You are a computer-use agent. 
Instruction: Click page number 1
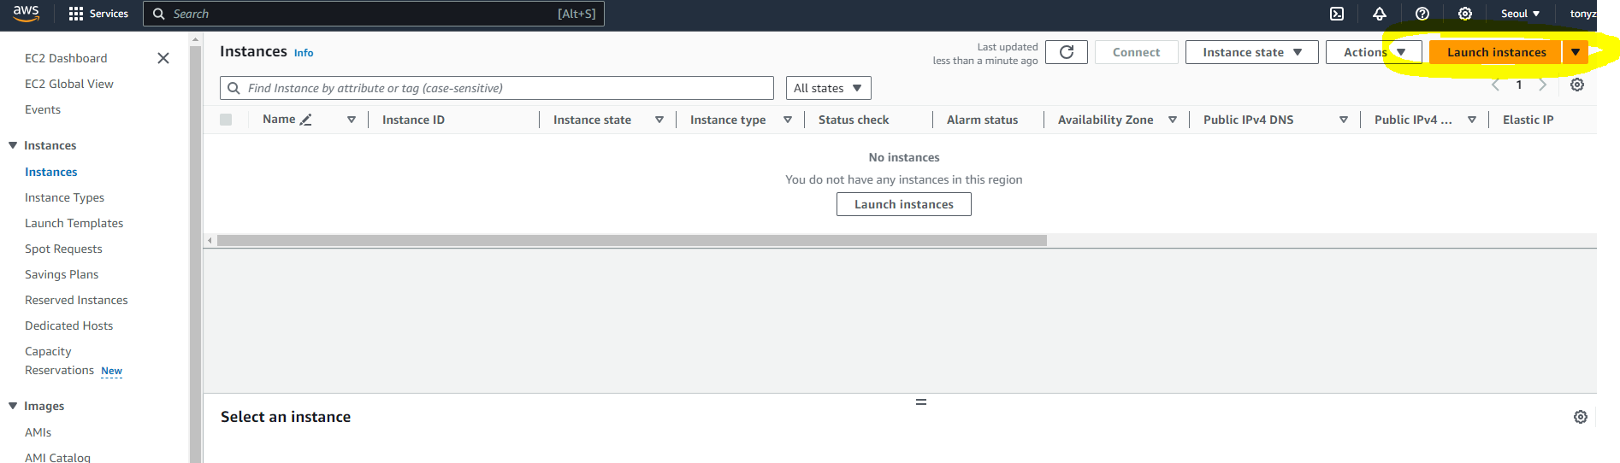click(1519, 85)
